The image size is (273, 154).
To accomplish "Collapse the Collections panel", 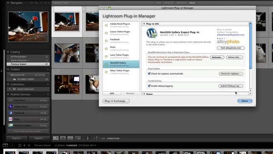I will [8, 84].
